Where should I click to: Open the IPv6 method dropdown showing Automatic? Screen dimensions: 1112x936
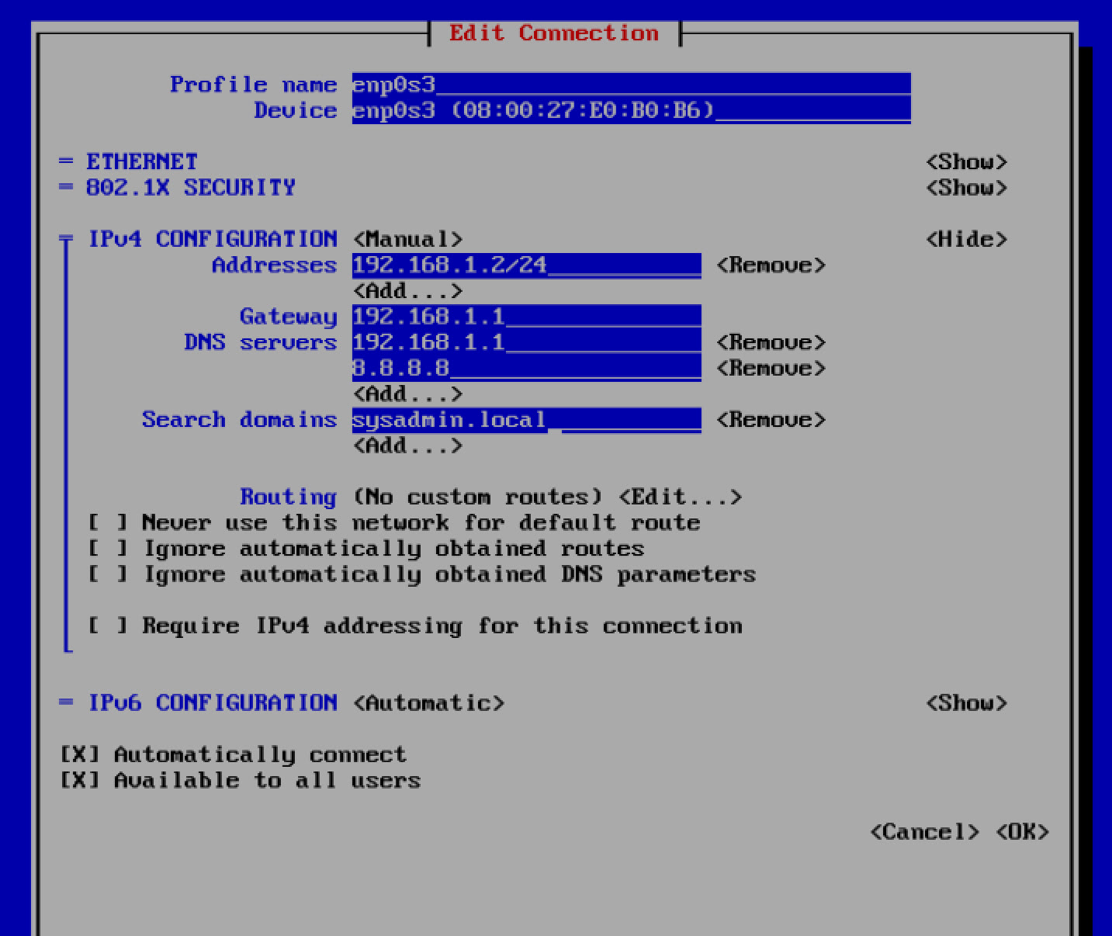click(428, 702)
